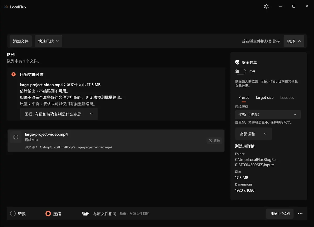This screenshot has height=227, width=314.
Task: Click the LocalFlux app logo icon
Action: pos(6,7)
